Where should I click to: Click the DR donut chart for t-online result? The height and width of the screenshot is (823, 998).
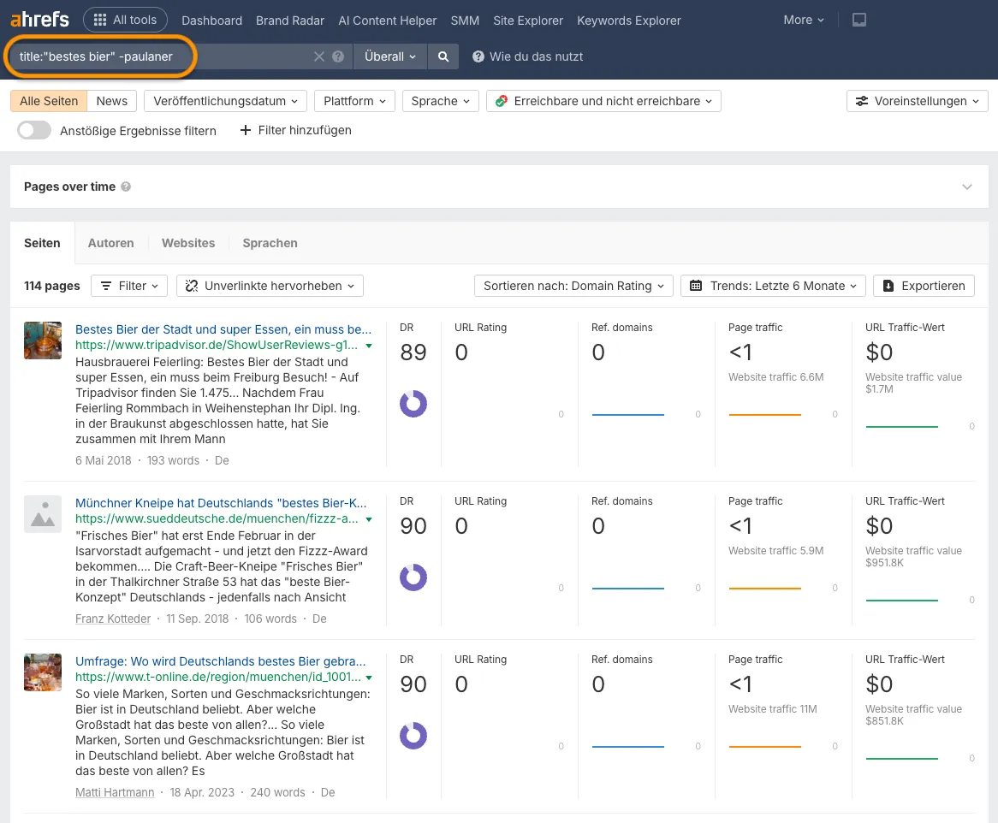tap(413, 736)
